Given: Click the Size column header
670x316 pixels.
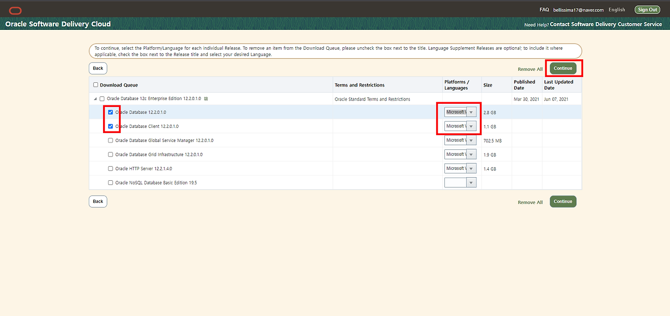Looking at the screenshot, I should (x=488, y=85).
